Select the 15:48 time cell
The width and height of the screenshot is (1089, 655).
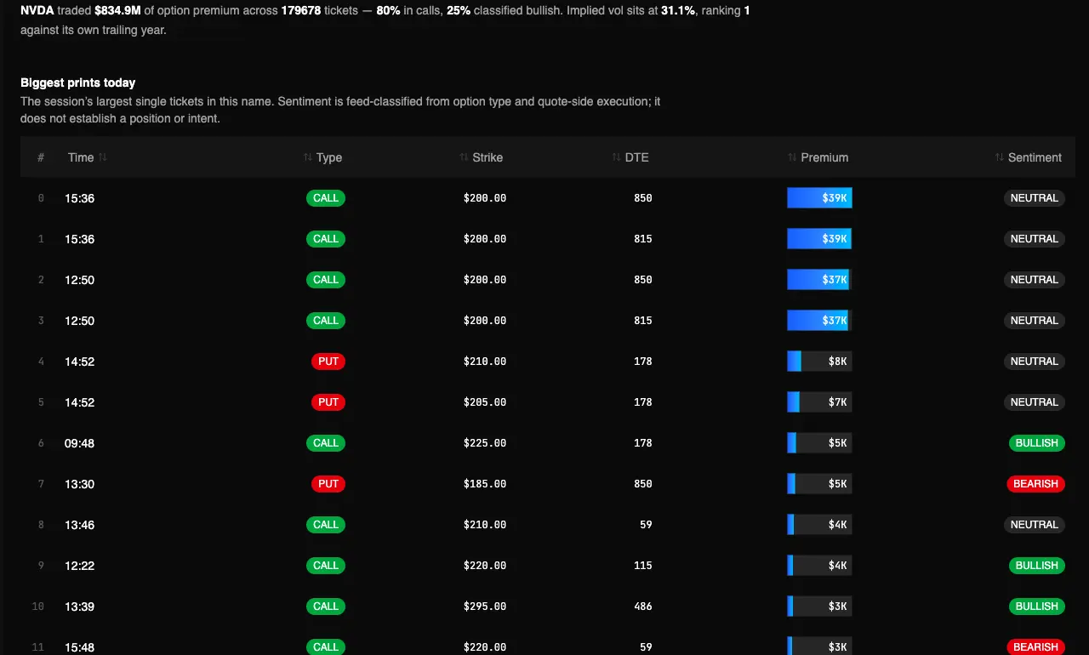point(79,647)
